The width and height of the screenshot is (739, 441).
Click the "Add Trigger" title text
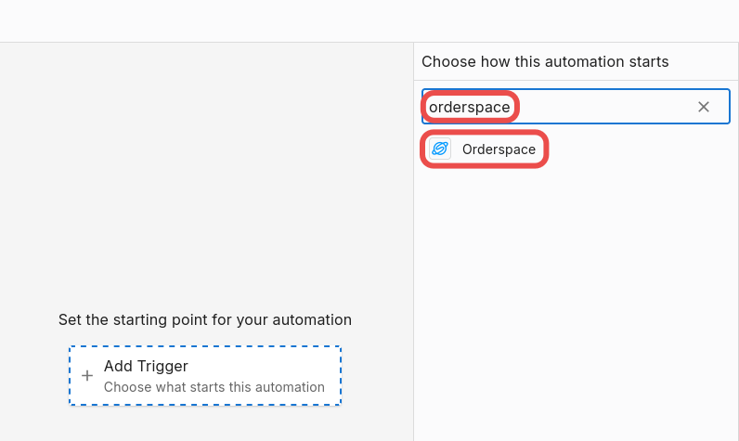(146, 366)
